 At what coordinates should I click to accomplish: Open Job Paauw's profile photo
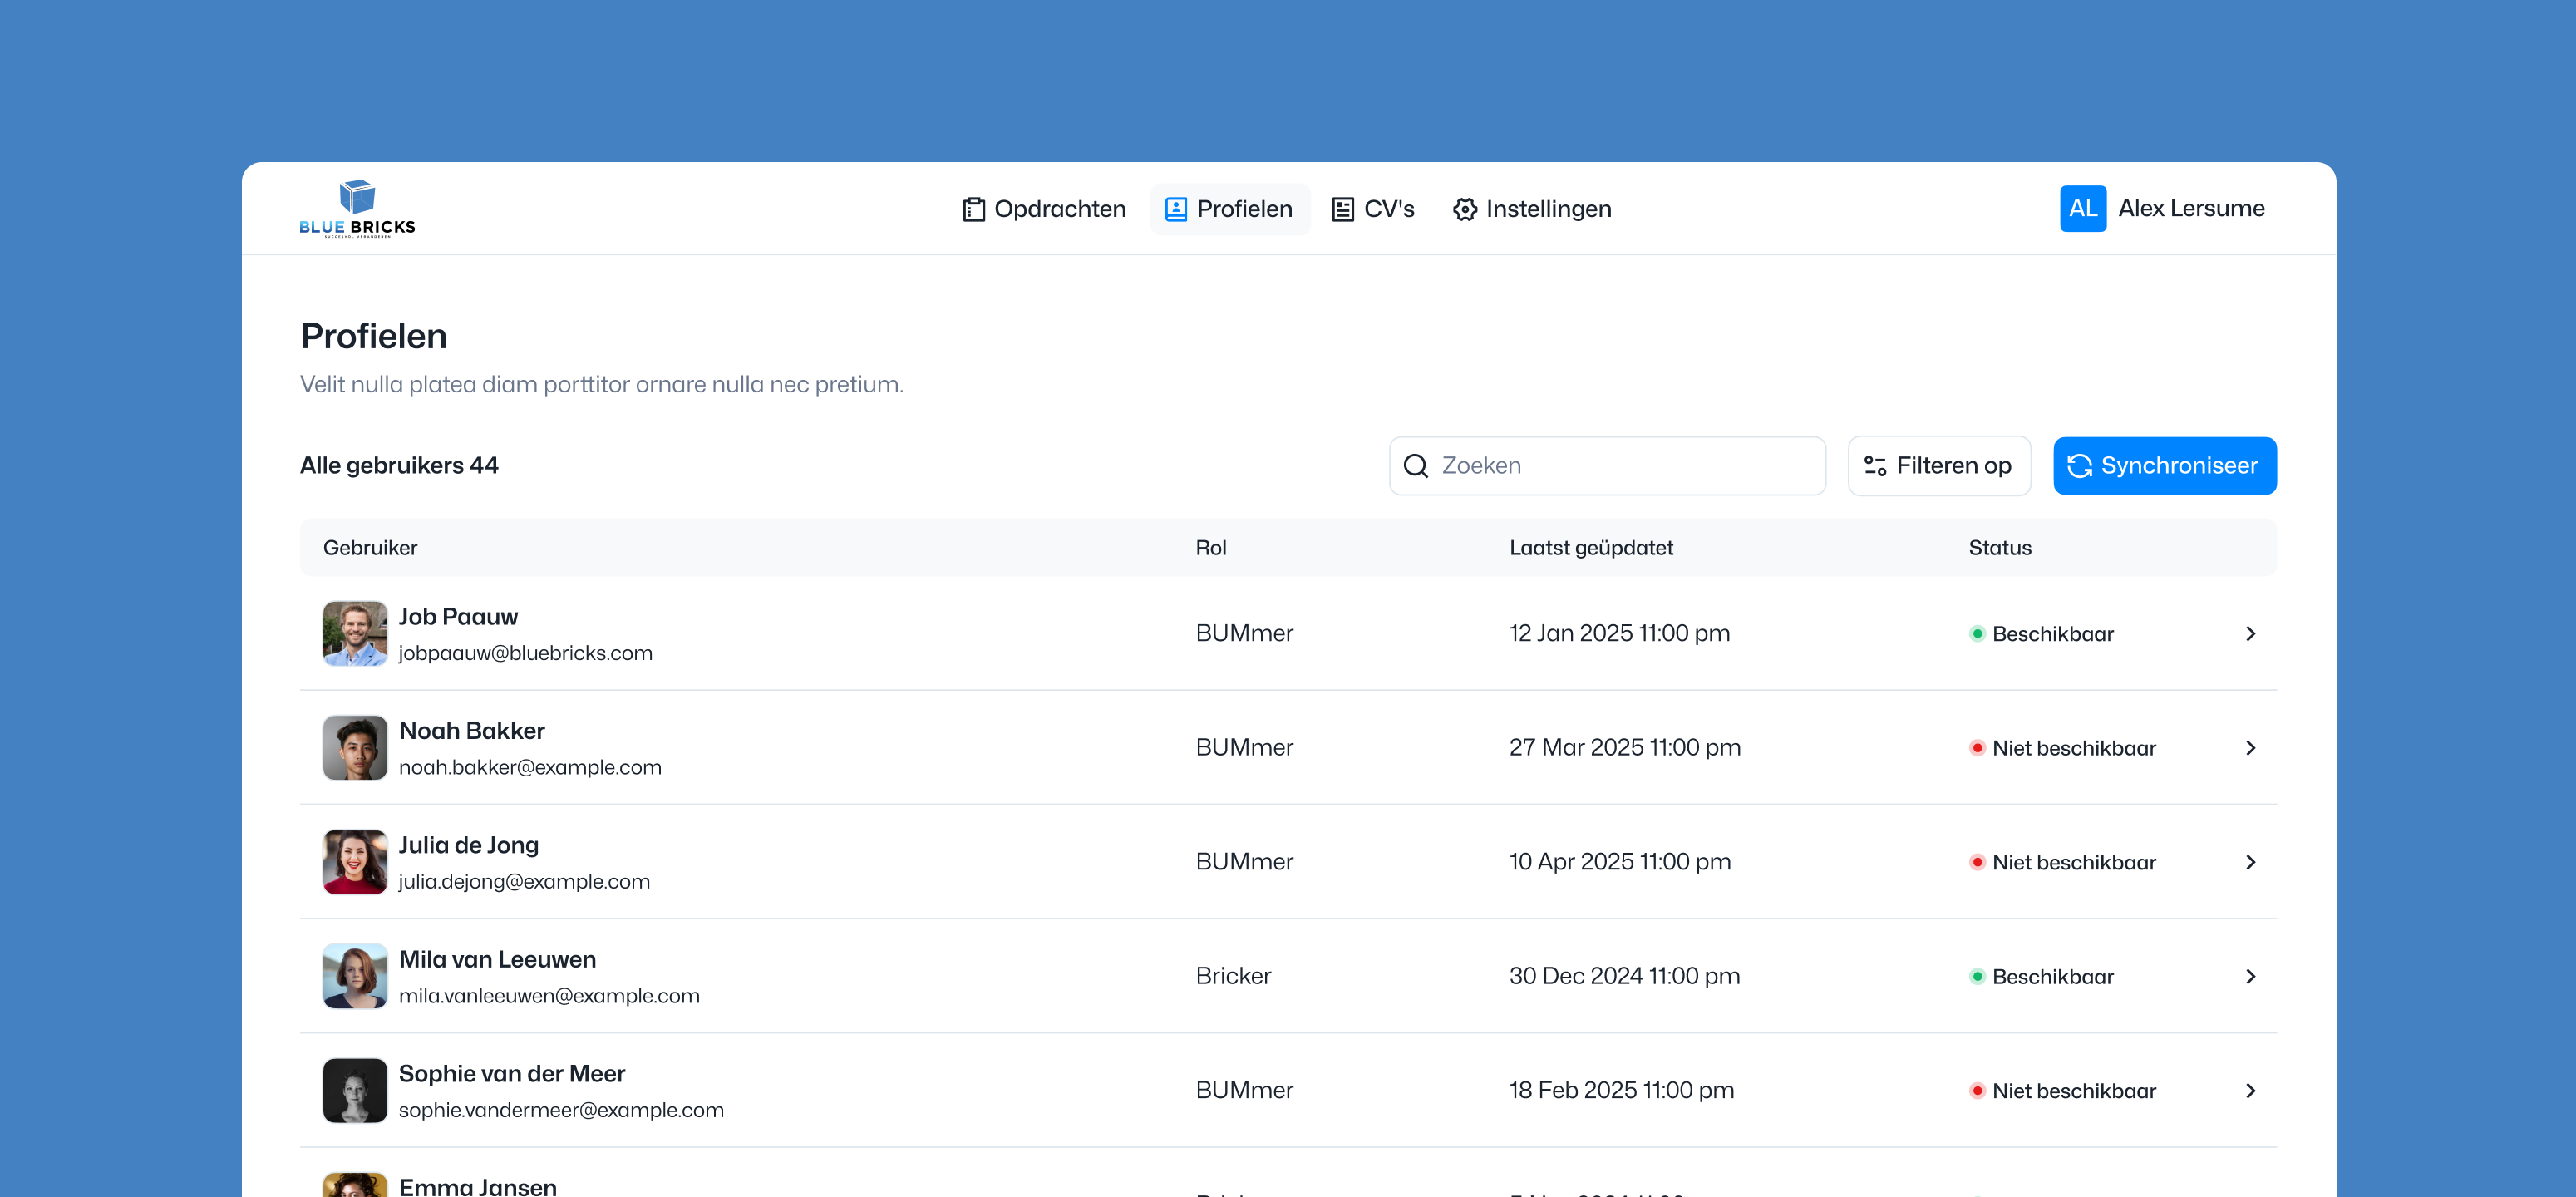pyautogui.click(x=355, y=633)
